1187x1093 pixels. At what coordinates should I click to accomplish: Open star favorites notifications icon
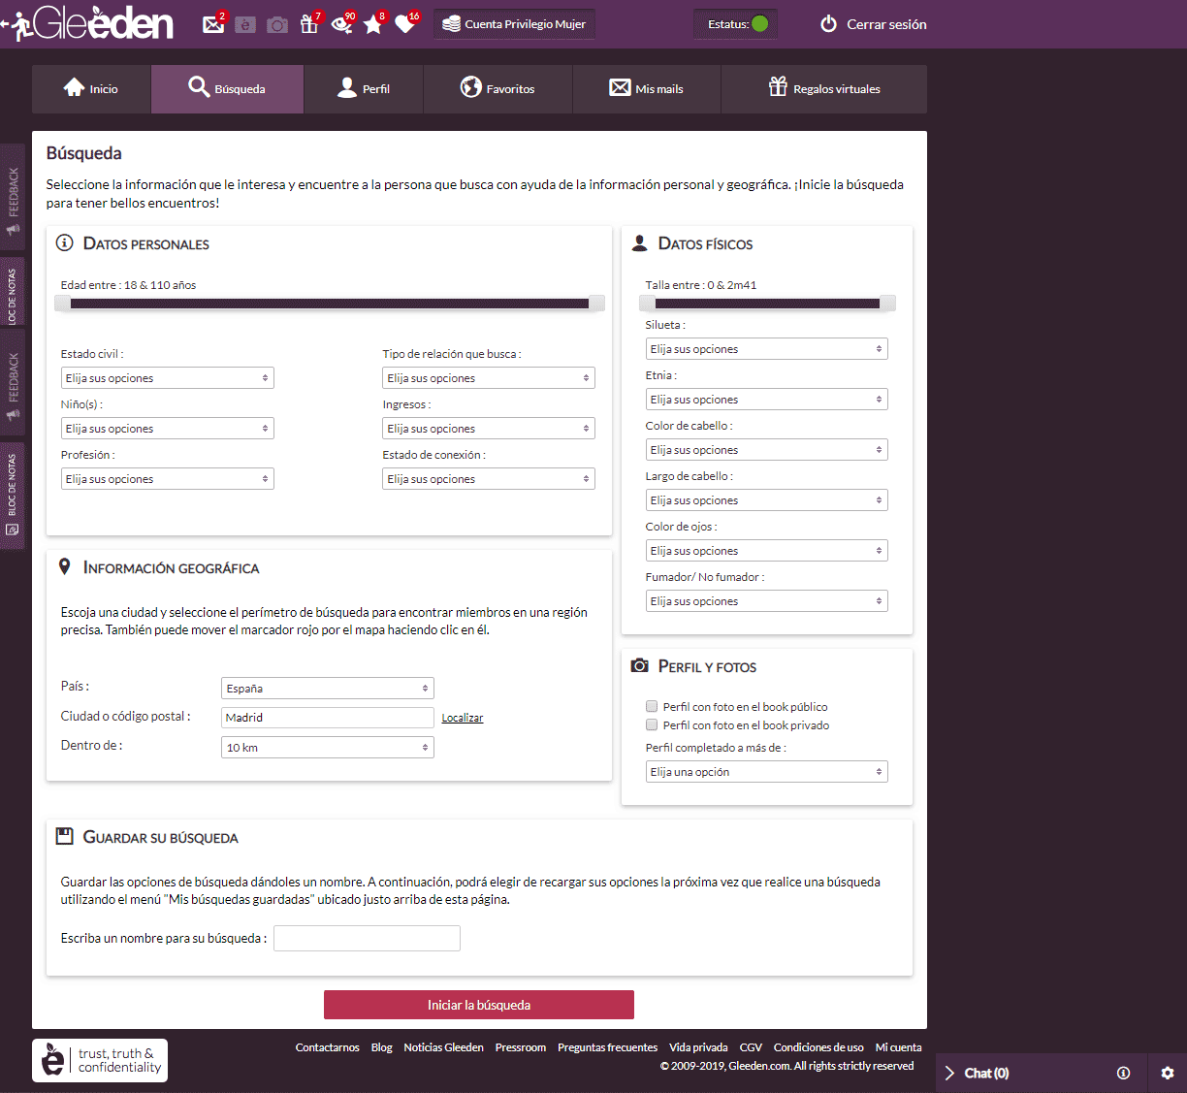click(373, 24)
